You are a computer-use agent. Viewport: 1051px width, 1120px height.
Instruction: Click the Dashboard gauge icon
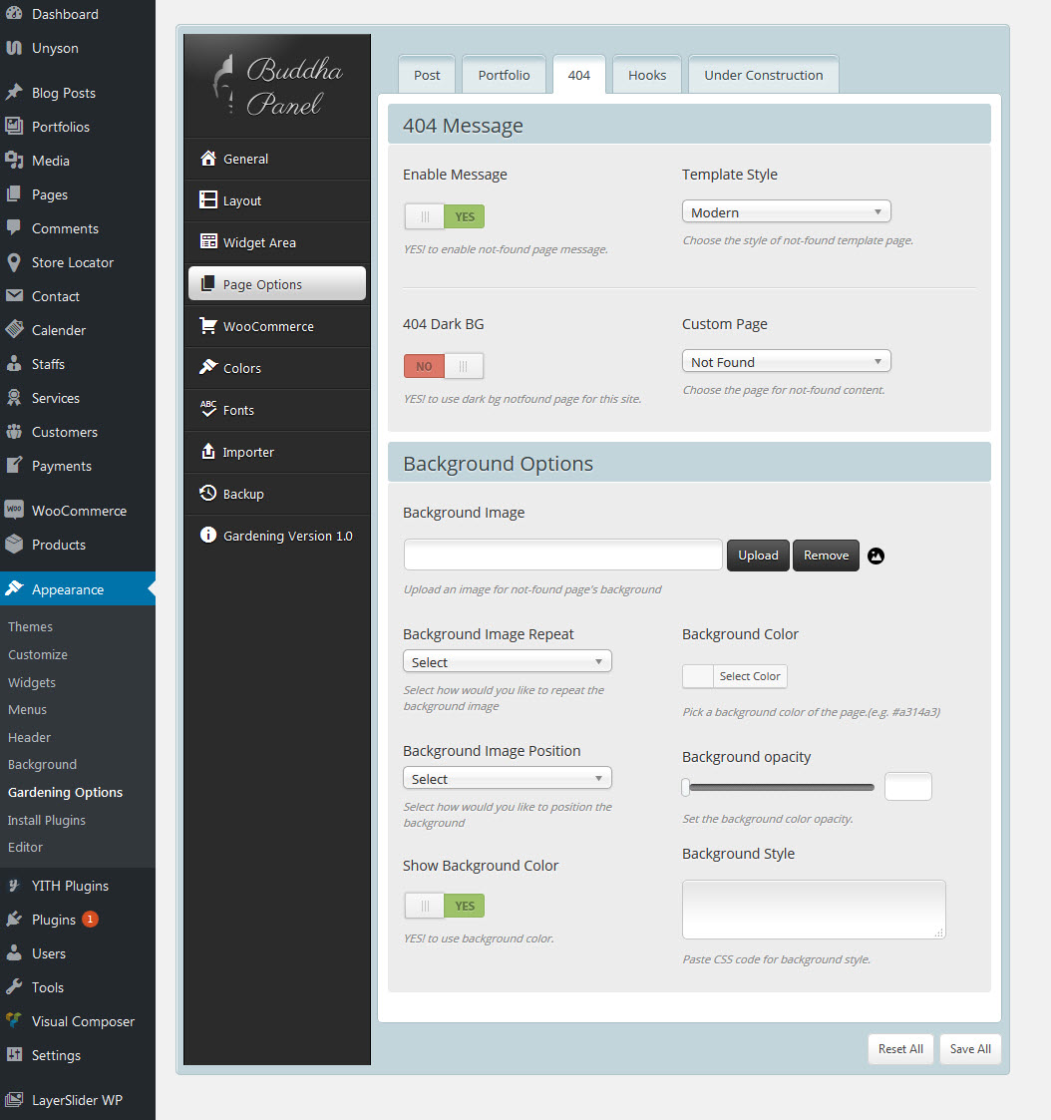(14, 14)
